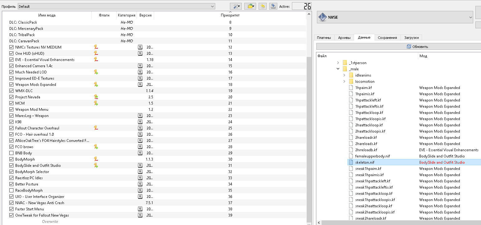Screen dimensions: 481x225
Task: Uncheck the One HUD (oHUD) mod
Action: [x=12, y=54]
